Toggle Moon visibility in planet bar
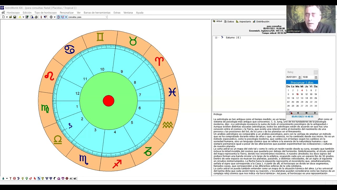 tap(18, 178)
